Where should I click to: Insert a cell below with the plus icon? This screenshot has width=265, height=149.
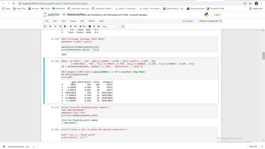[50, 26]
